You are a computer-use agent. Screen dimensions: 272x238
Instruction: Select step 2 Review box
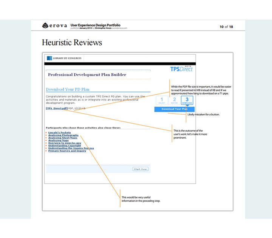pos(175,100)
